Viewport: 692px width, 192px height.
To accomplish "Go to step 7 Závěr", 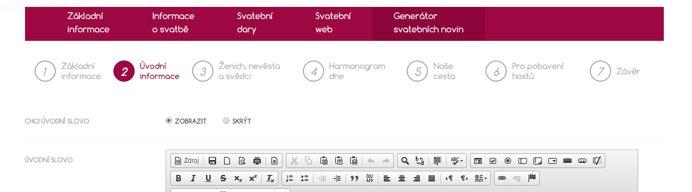I will (x=615, y=72).
